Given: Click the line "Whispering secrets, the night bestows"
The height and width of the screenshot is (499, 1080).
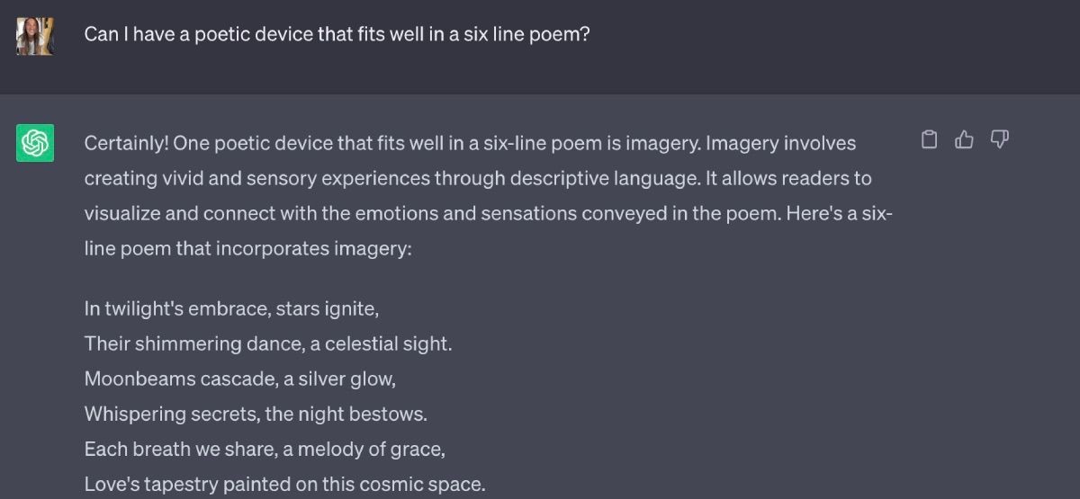Looking at the screenshot, I should coord(256,414).
